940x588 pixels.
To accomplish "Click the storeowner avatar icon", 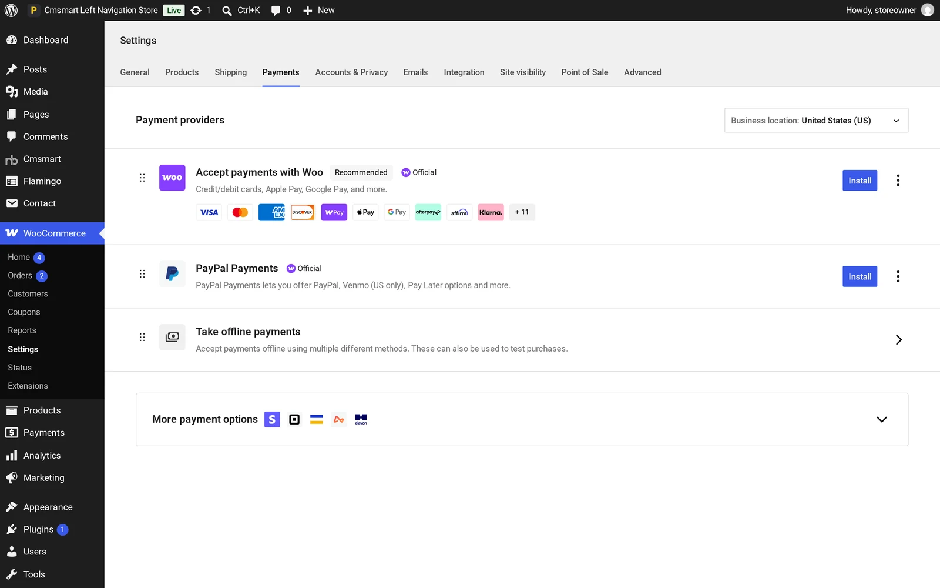I will [928, 10].
